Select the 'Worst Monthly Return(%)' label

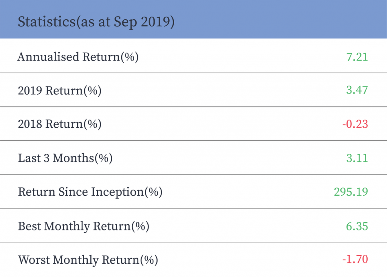coord(88,260)
